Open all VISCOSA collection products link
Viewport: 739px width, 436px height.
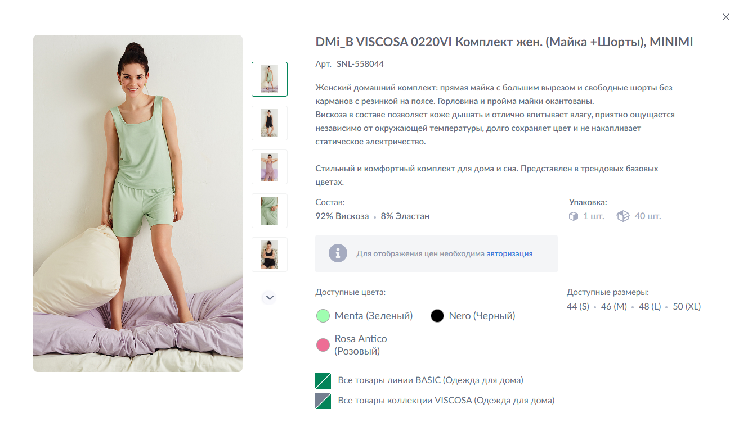click(446, 401)
